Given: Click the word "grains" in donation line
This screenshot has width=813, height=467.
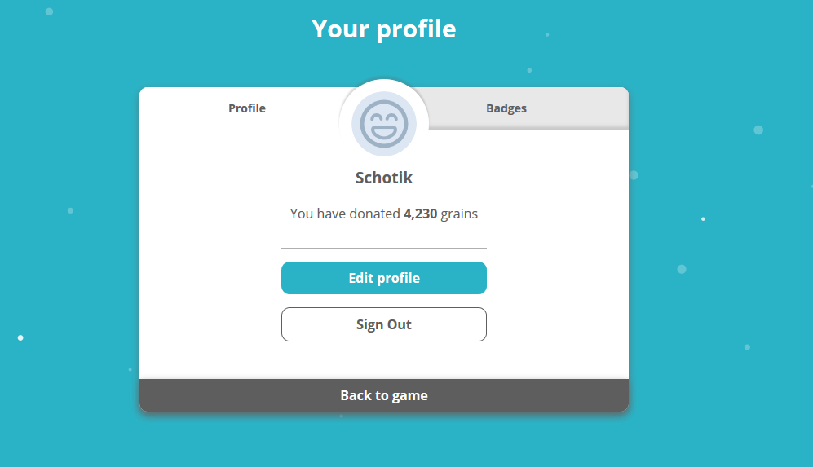Looking at the screenshot, I should pyautogui.click(x=459, y=214).
